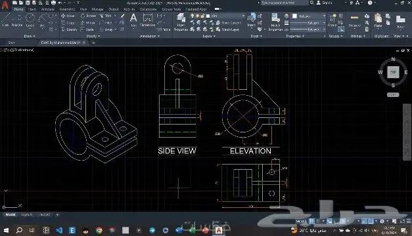Activate the Rotate command
412x236 pixels.
click(x=89, y=16)
